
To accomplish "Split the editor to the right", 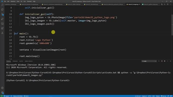I will click(168, 4).
